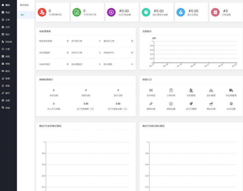
Task: Click the 提现申请 ticket icon
Action: click(x=151, y=103)
